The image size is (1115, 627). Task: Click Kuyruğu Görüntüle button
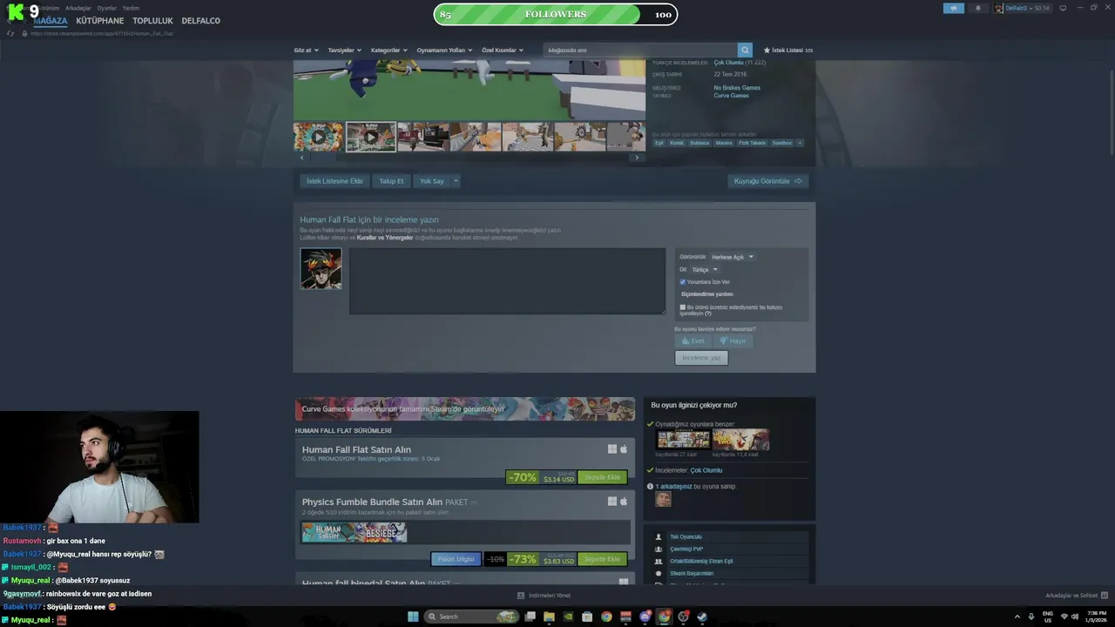pyautogui.click(x=767, y=181)
